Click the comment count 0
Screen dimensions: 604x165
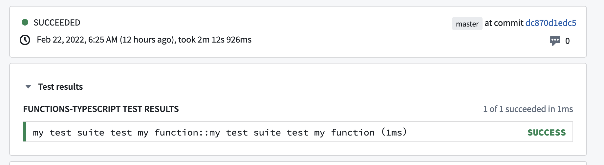coord(567,41)
